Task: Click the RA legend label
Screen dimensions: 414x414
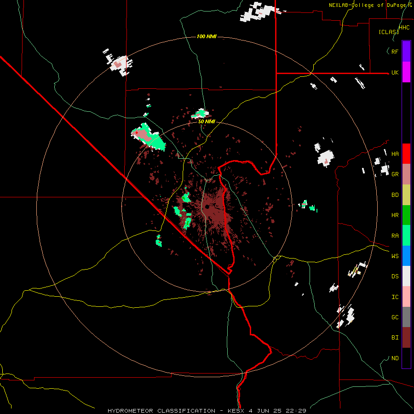Action: pyautogui.click(x=395, y=236)
